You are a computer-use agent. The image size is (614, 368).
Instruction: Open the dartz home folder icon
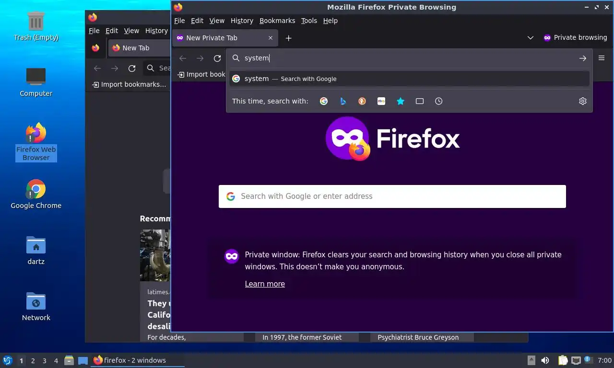[36, 250]
